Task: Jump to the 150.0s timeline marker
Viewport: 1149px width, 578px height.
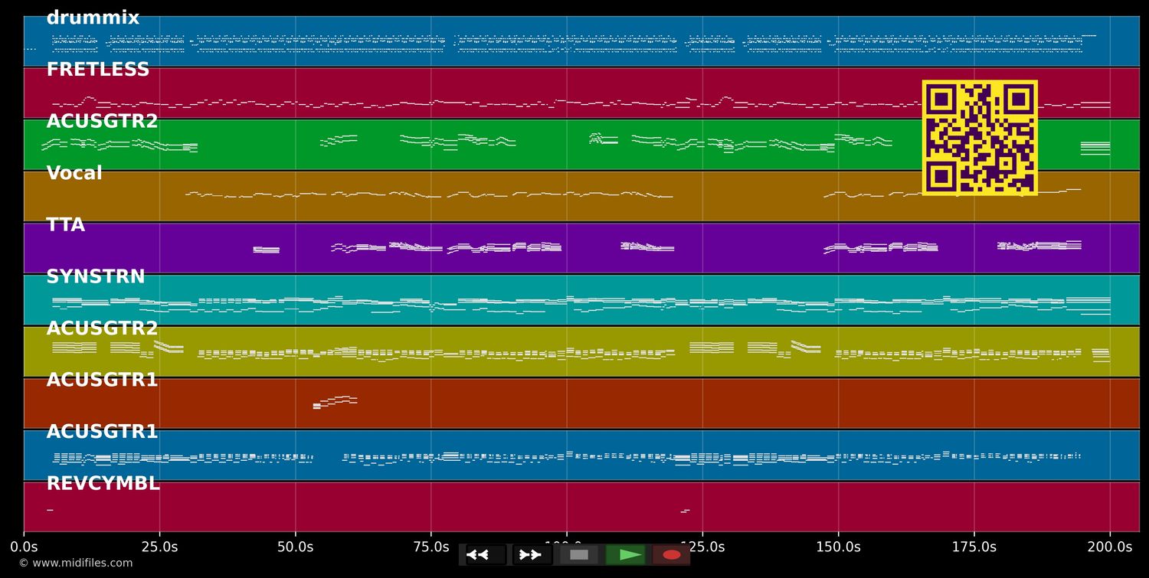Action: click(838, 547)
